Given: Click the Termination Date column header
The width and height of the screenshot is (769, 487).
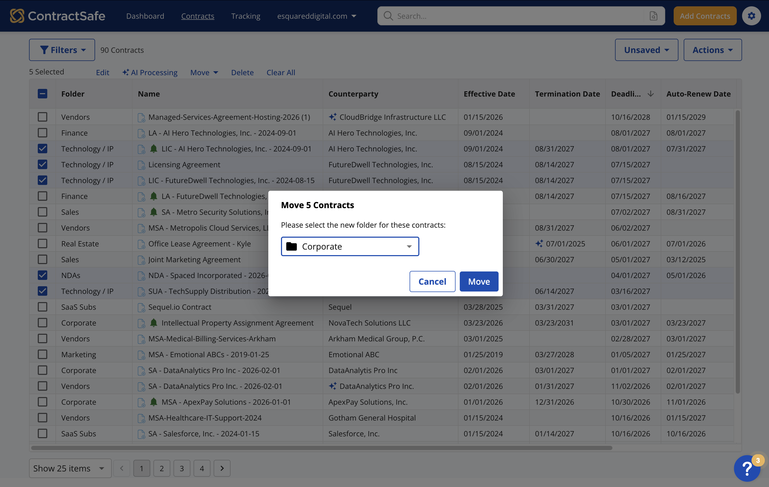Looking at the screenshot, I should click(567, 94).
